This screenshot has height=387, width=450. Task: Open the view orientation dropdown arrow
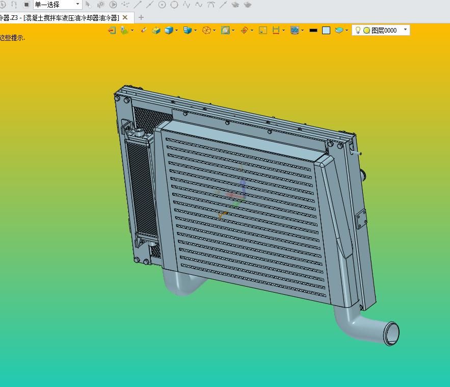coord(195,30)
